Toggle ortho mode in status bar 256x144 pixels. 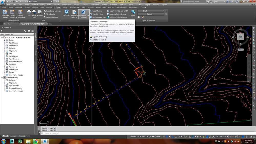pos(176,137)
